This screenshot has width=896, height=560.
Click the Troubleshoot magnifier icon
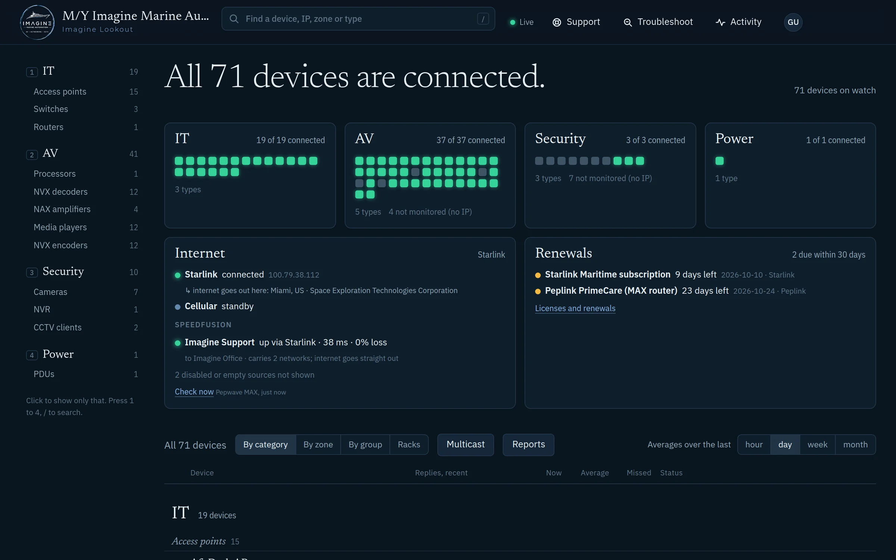628,22
